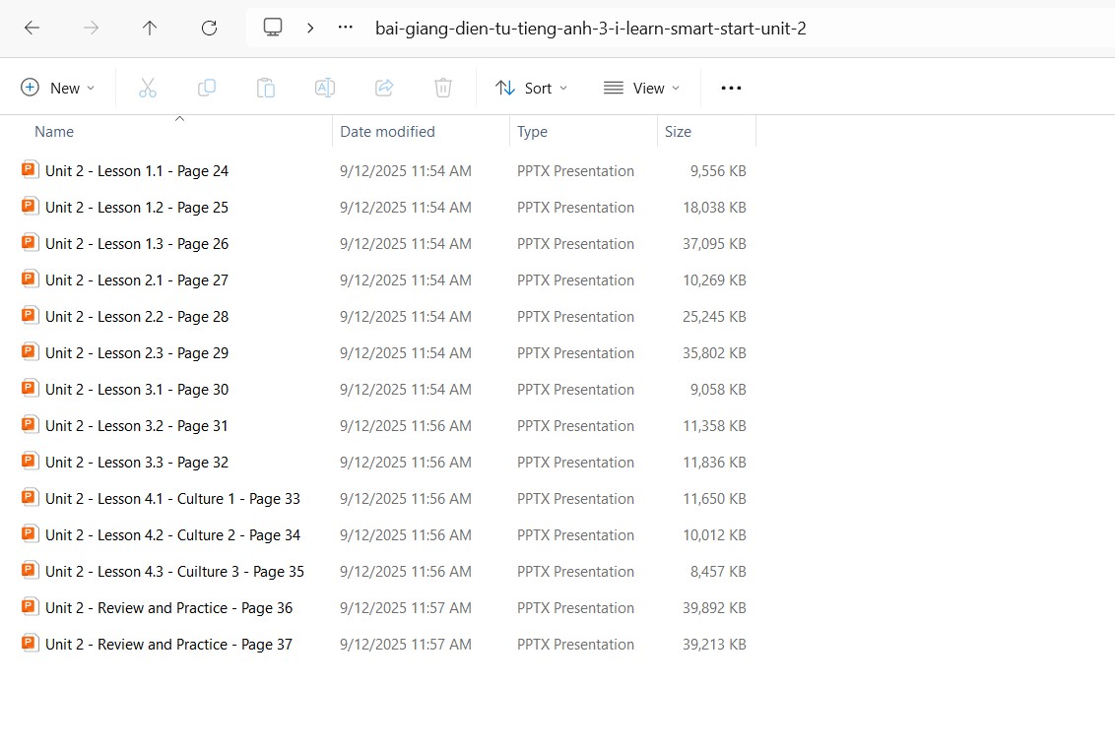Click the Share icon in toolbar
This screenshot has height=745, width=1115.
click(x=384, y=88)
